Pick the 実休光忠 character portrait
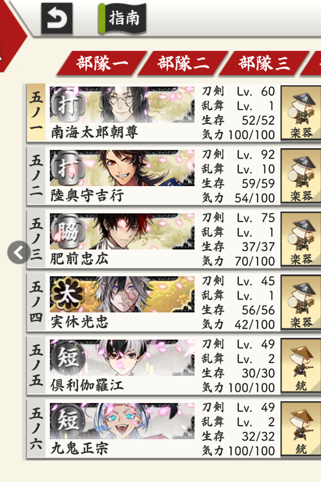Screen dimensions: 321x482 point(122,295)
